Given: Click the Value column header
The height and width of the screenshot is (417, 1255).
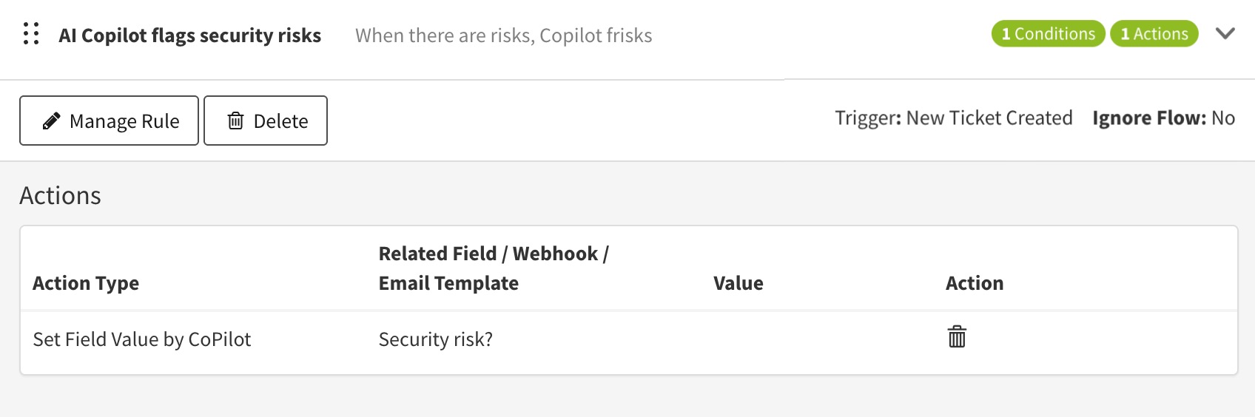Looking at the screenshot, I should pyautogui.click(x=738, y=283).
